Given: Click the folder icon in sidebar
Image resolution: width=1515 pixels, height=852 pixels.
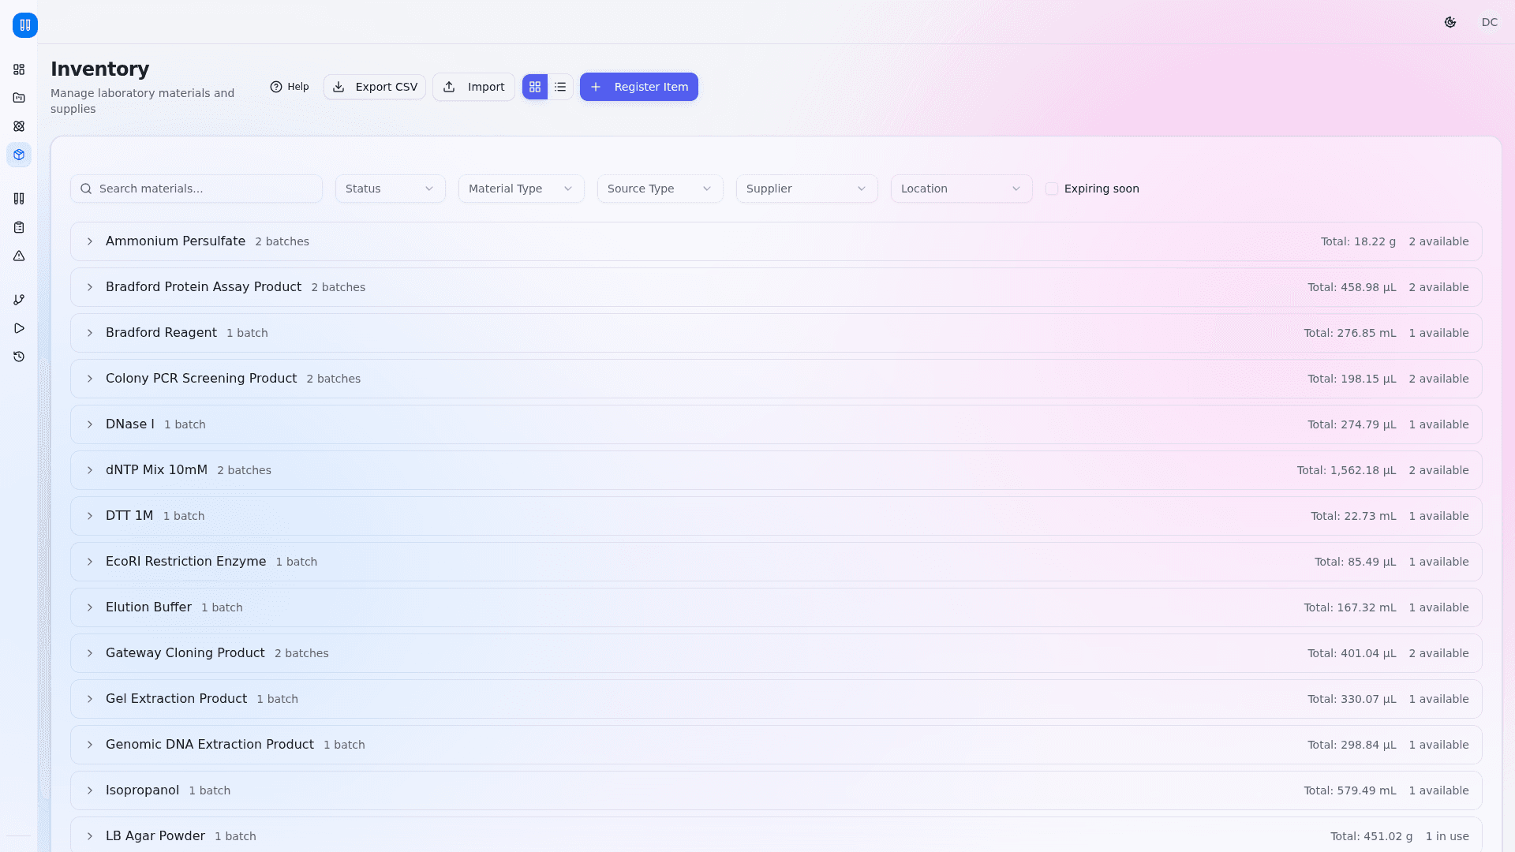Looking at the screenshot, I should pos(19,98).
